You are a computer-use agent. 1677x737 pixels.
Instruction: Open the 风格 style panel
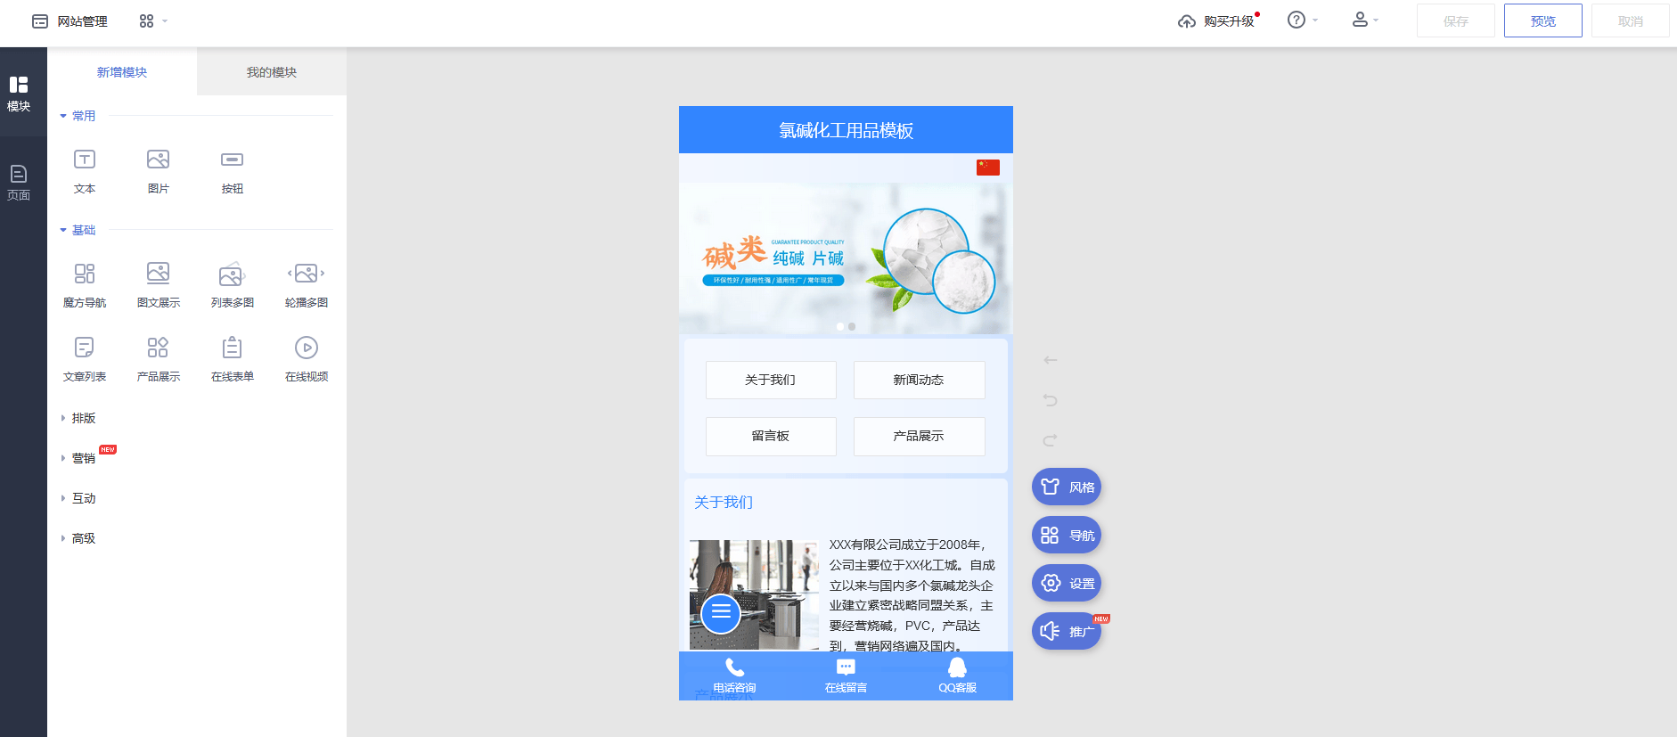click(x=1067, y=487)
